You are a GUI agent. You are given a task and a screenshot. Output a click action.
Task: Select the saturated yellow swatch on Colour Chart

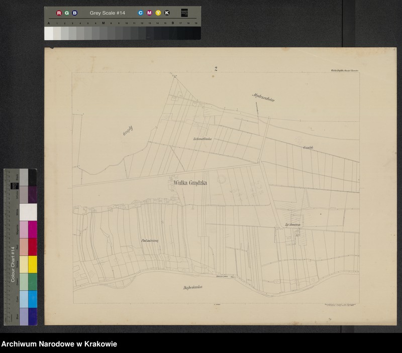[32, 264]
